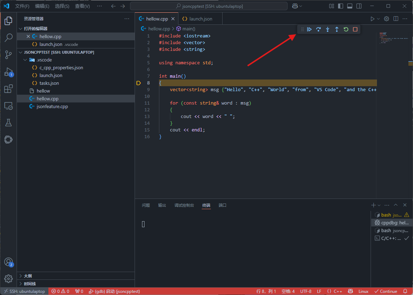Screen dimensions: 413x295
Task: Click the Continue button in the debug toolbar
Action: coord(309,29)
